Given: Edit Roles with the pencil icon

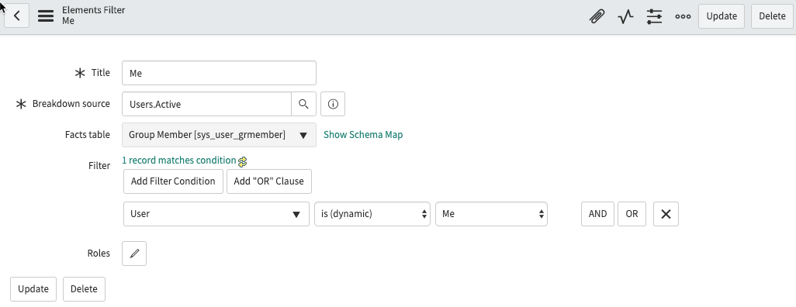Looking at the screenshot, I should click(134, 254).
